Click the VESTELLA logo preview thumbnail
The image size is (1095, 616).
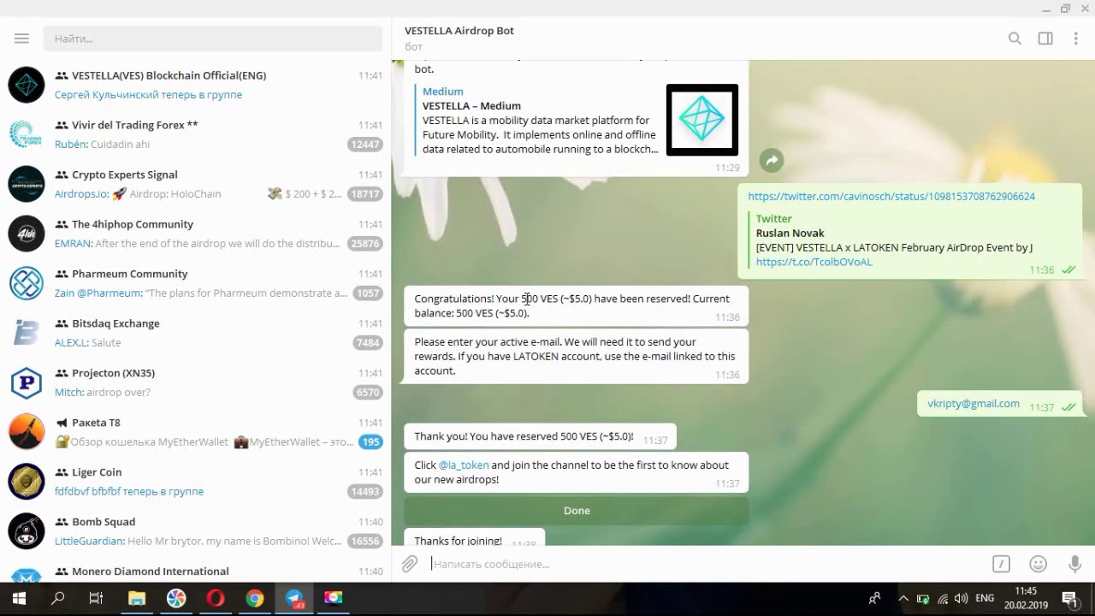tap(702, 120)
